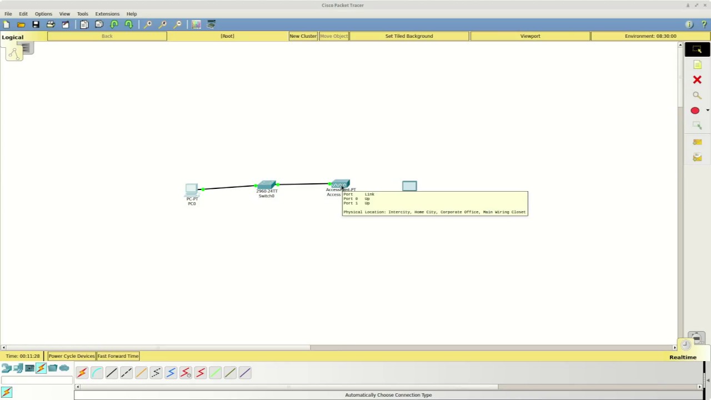Open the custom devices dialog icon
The width and height of the screenshot is (711, 400).
click(x=211, y=24)
